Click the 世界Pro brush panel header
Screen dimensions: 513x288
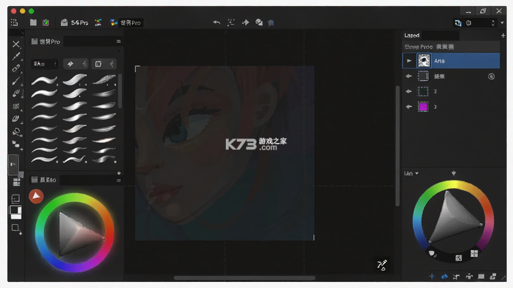46,41
